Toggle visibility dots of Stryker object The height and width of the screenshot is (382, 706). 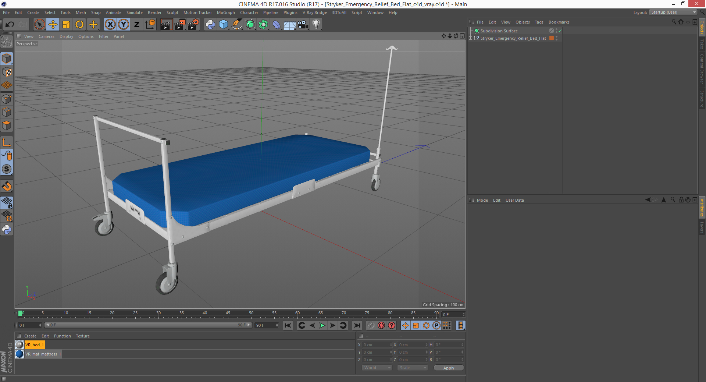pos(556,38)
